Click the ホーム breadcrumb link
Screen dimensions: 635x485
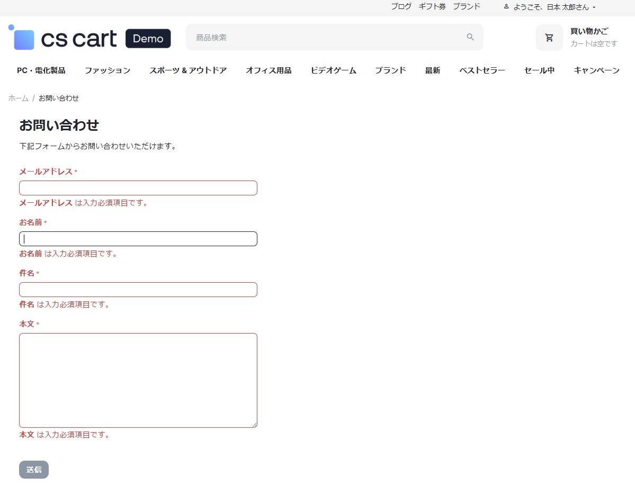coord(19,98)
